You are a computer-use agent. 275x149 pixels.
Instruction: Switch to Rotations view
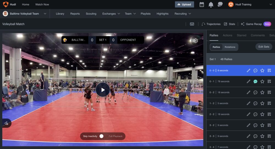230,47
